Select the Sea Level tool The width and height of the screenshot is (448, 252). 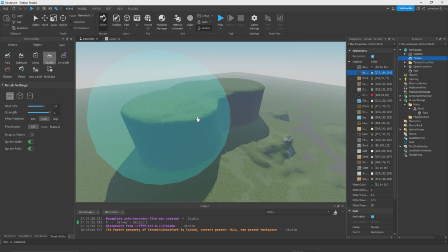click(x=35, y=72)
